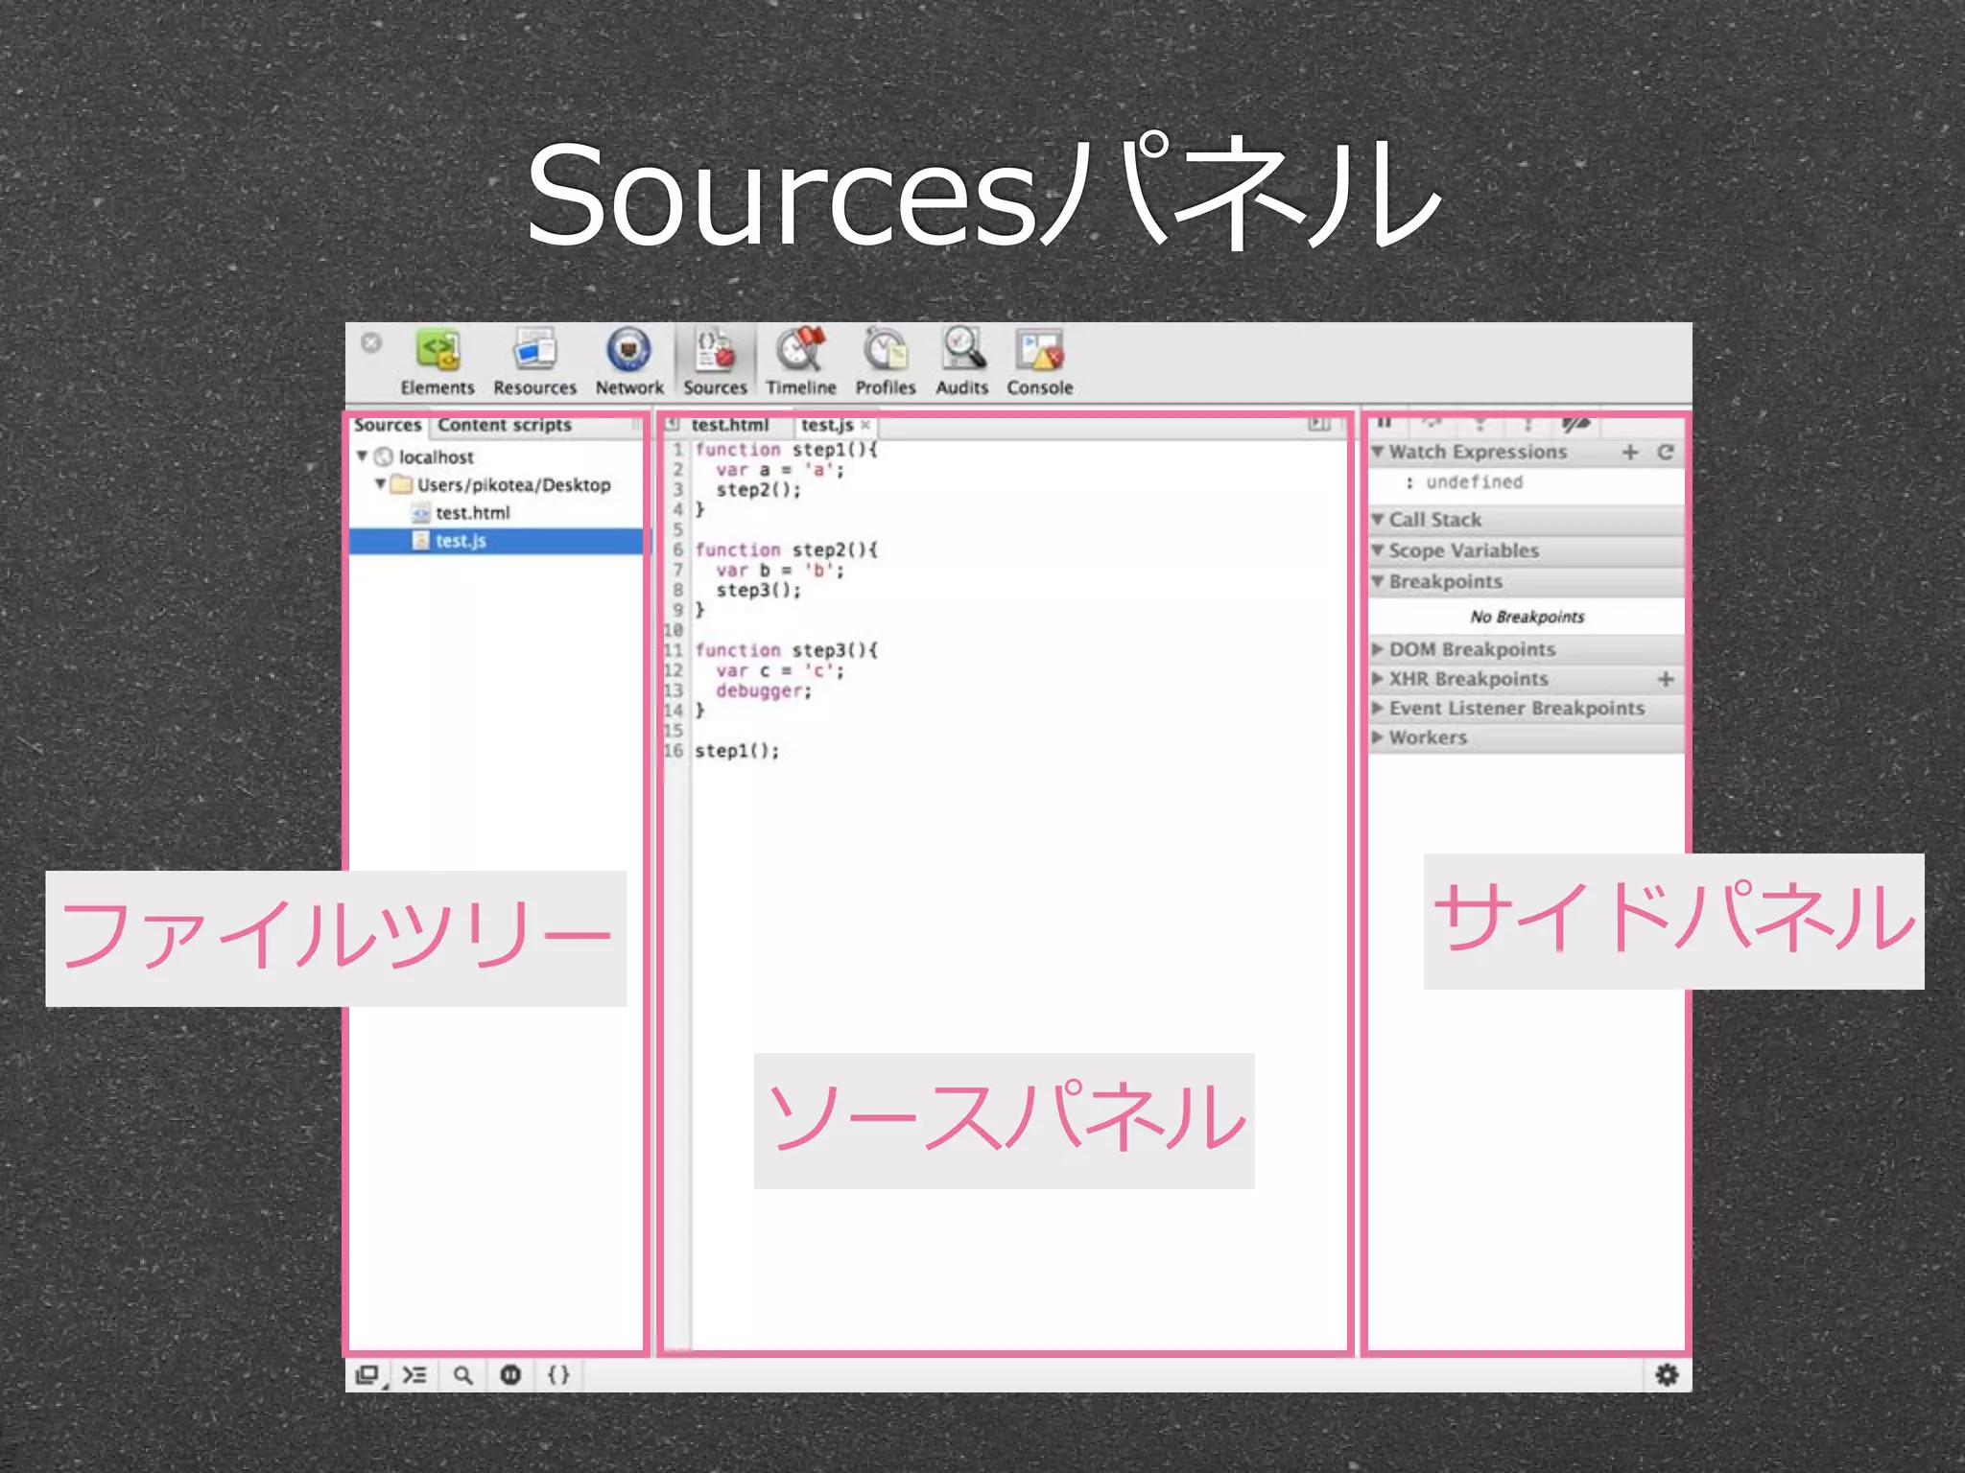Viewport: 1965px width, 1473px height.
Task: Click the undock window icon in status bar
Action: [x=368, y=1375]
